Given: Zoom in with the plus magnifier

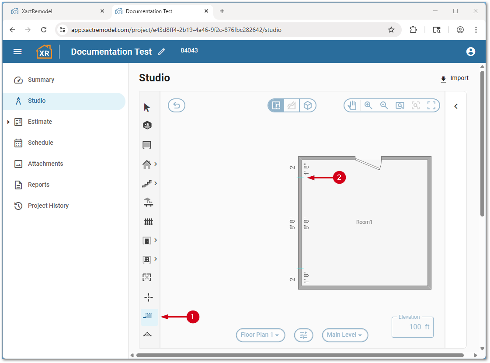Looking at the screenshot, I should [368, 105].
